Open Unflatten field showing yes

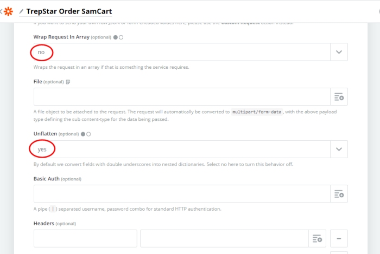pos(182,149)
